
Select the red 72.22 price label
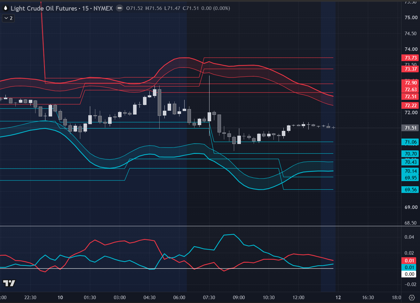[x=410, y=106]
